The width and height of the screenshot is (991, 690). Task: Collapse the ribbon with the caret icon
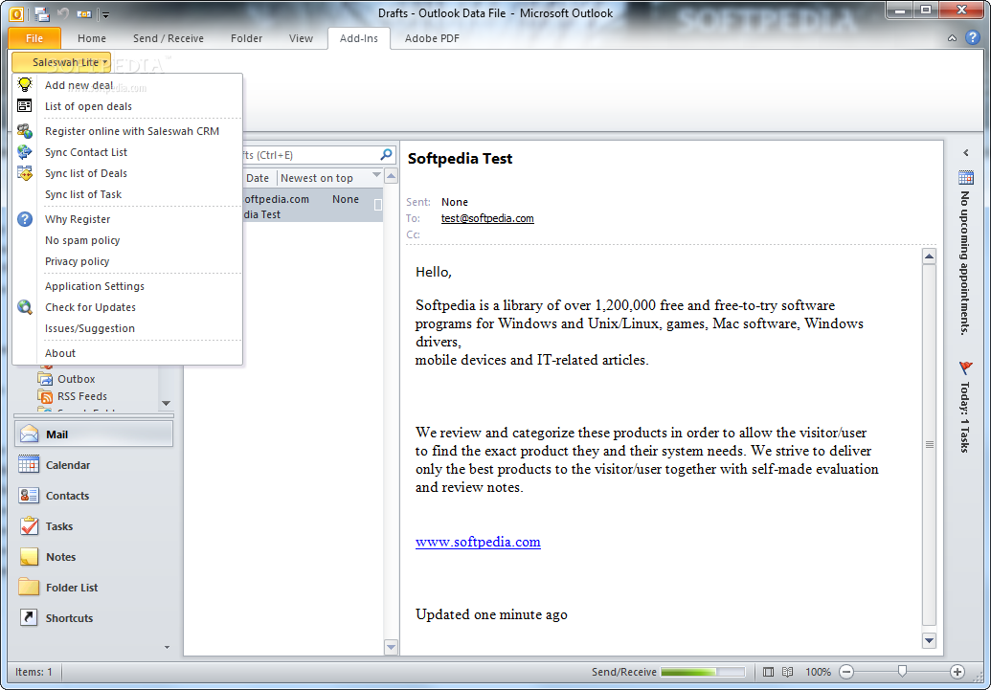pyautogui.click(x=952, y=38)
